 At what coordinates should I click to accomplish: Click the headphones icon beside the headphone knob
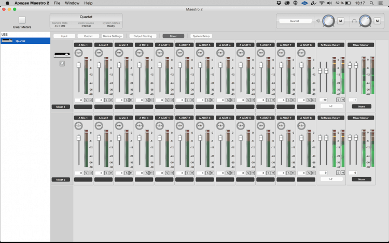point(354,21)
